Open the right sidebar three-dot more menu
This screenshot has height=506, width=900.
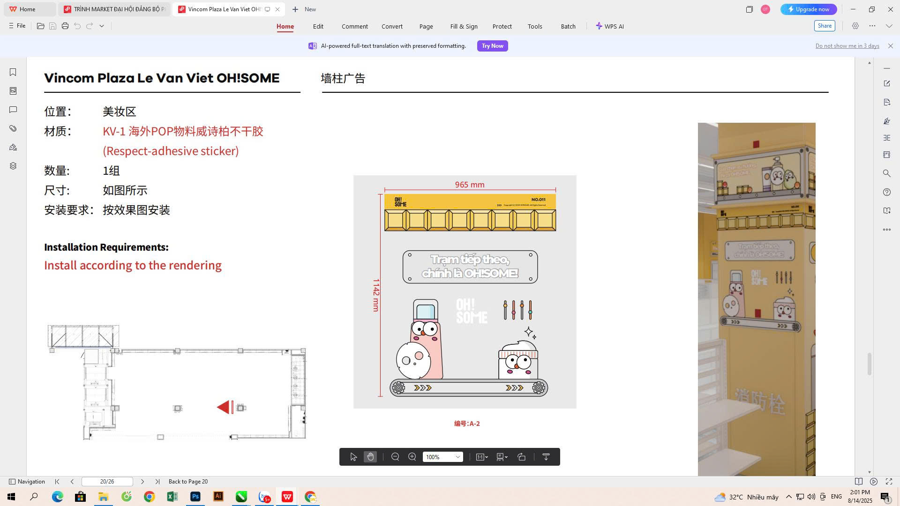click(887, 230)
